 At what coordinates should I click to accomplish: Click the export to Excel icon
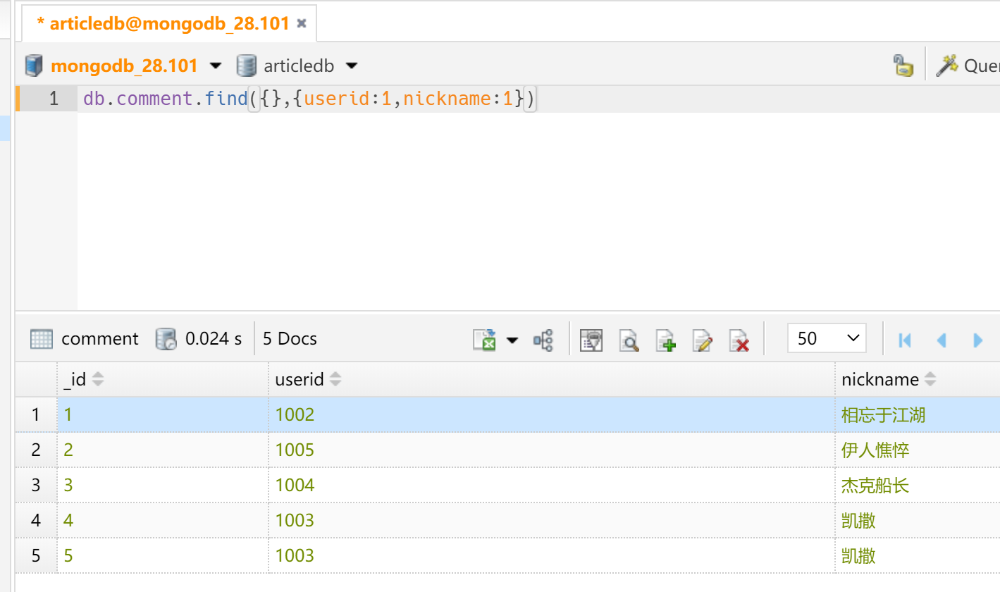(484, 340)
